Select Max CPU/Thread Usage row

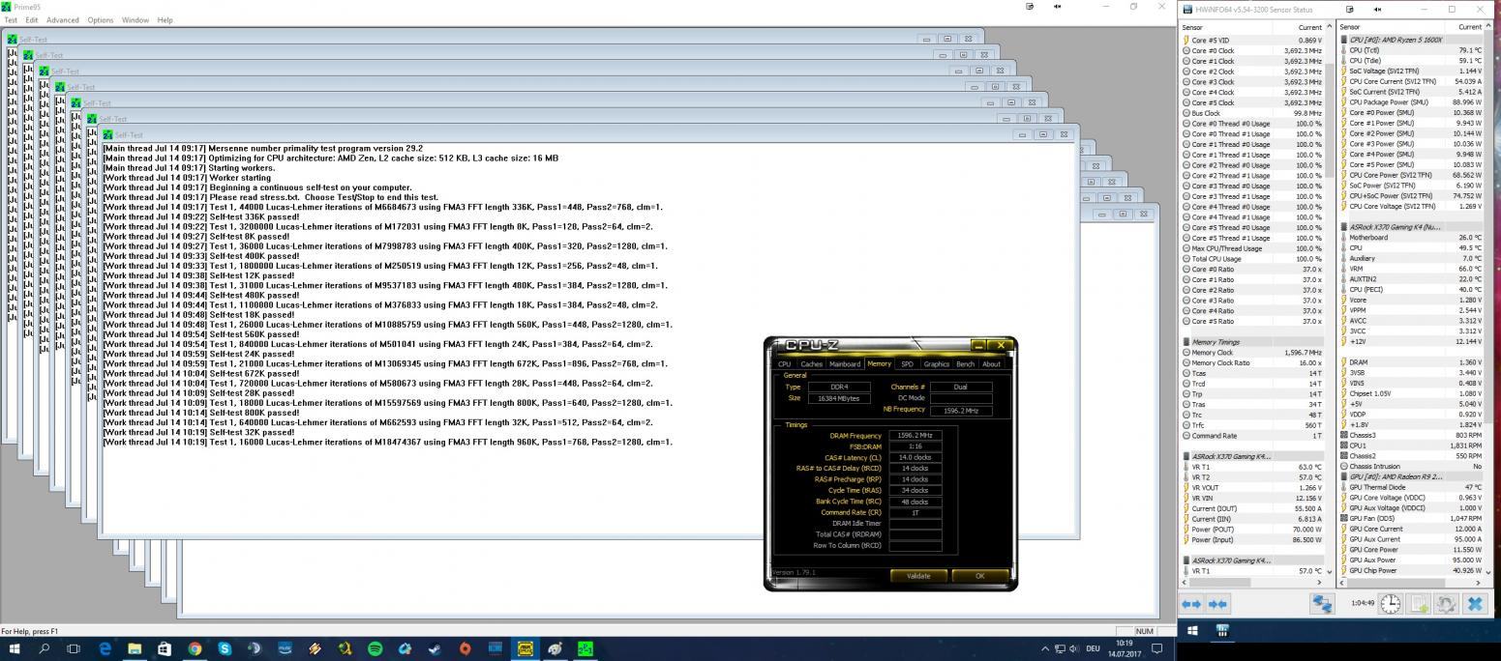(1252, 248)
